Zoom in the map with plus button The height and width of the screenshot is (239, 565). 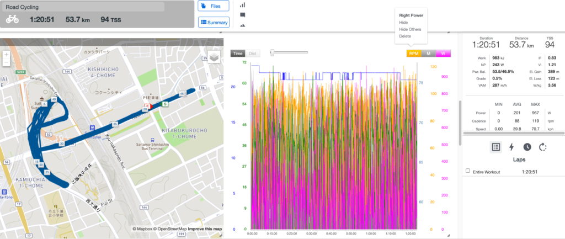pos(6,55)
